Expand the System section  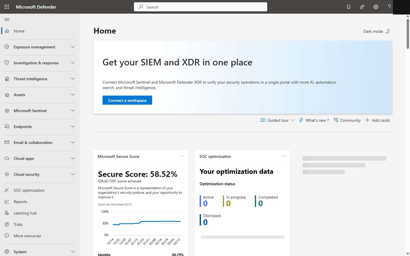[73, 251]
